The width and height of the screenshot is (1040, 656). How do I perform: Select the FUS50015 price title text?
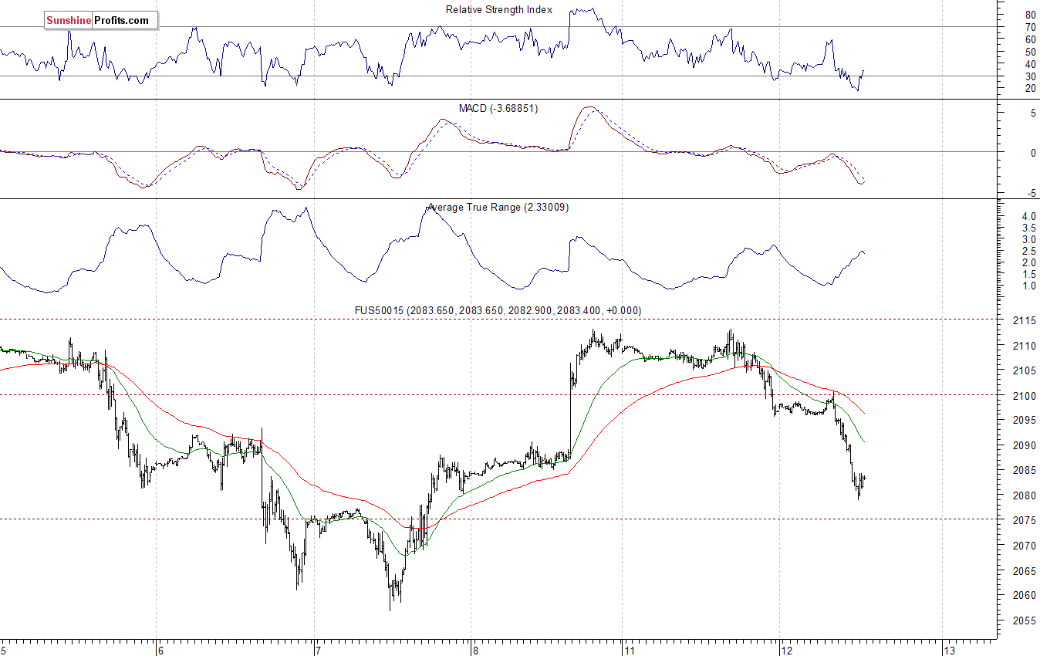(x=498, y=310)
